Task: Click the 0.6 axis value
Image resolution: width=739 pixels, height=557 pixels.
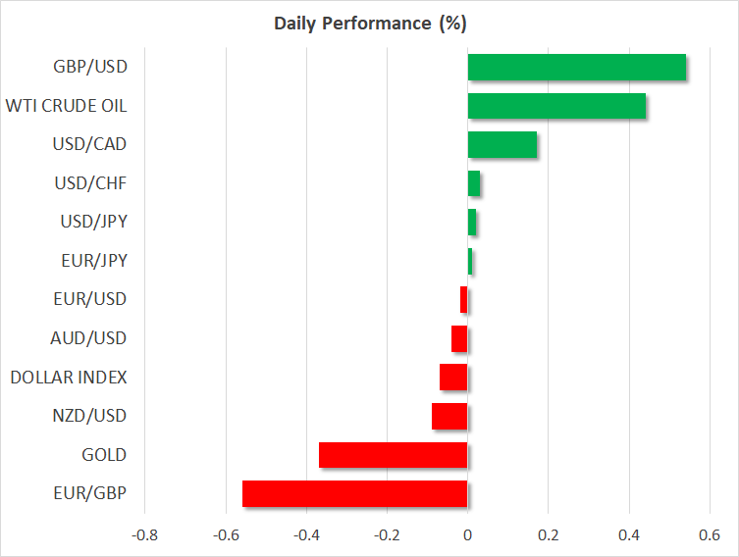Action: [x=710, y=534]
